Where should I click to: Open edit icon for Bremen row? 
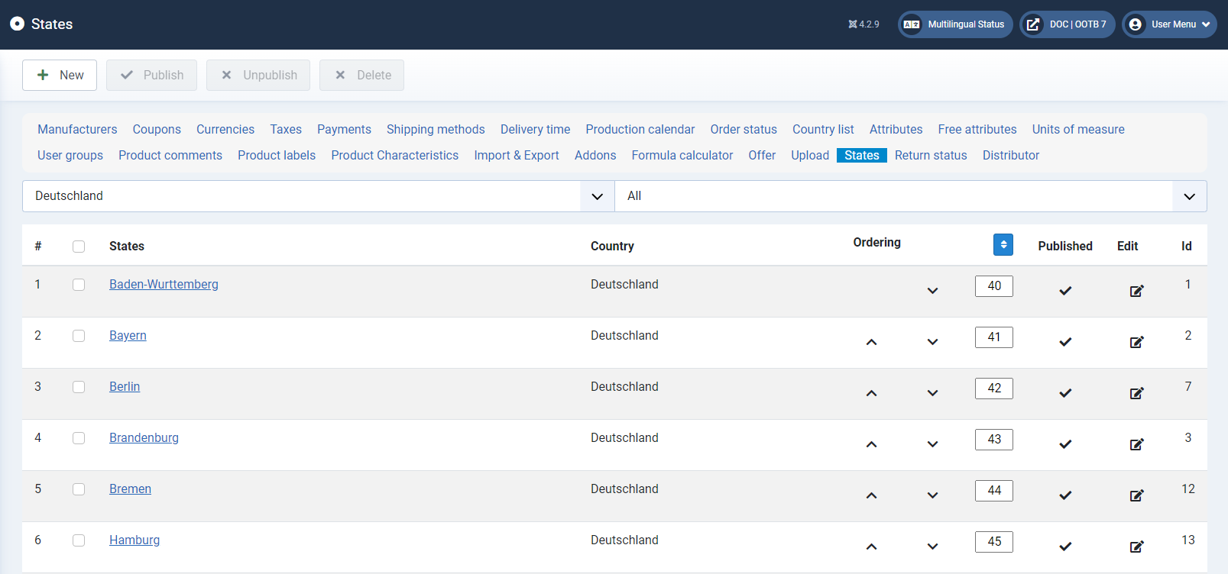click(1136, 495)
